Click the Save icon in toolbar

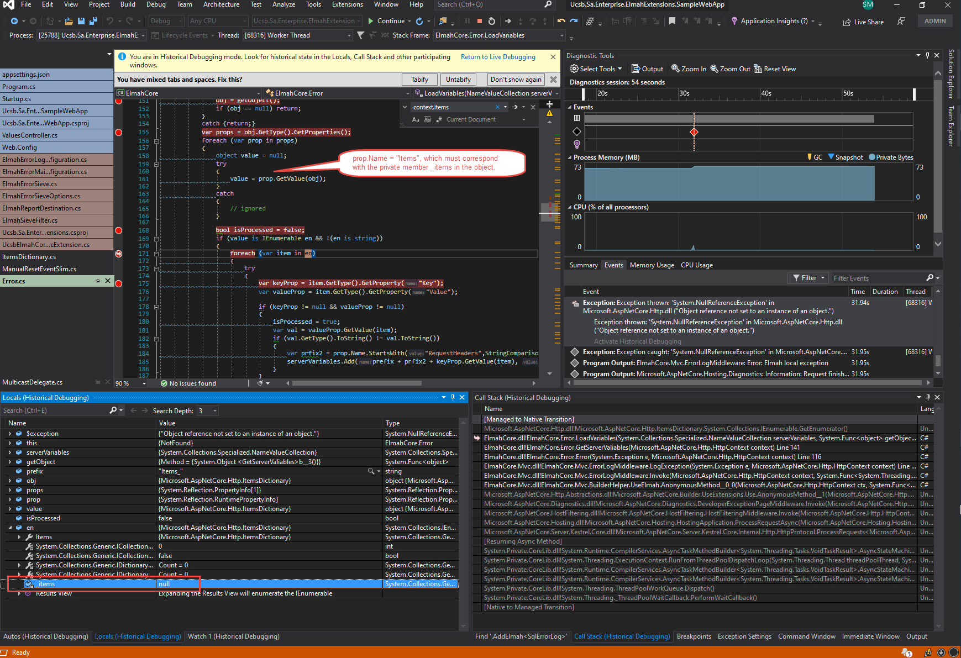(81, 21)
